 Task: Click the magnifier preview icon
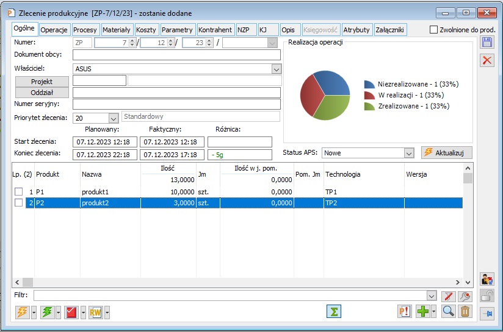point(449,311)
